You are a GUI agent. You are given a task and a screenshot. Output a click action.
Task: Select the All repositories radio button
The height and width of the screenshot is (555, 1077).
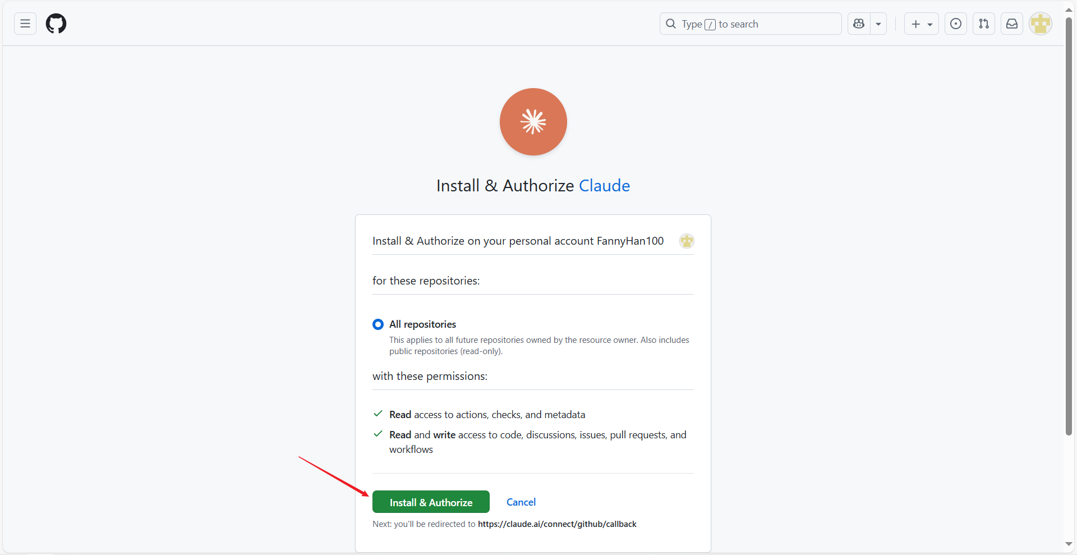(x=378, y=324)
